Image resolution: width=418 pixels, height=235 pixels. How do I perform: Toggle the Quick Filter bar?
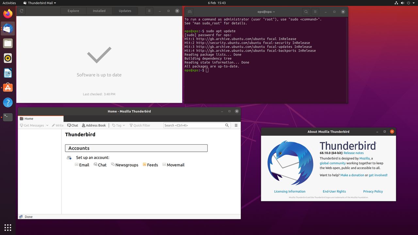point(140,125)
